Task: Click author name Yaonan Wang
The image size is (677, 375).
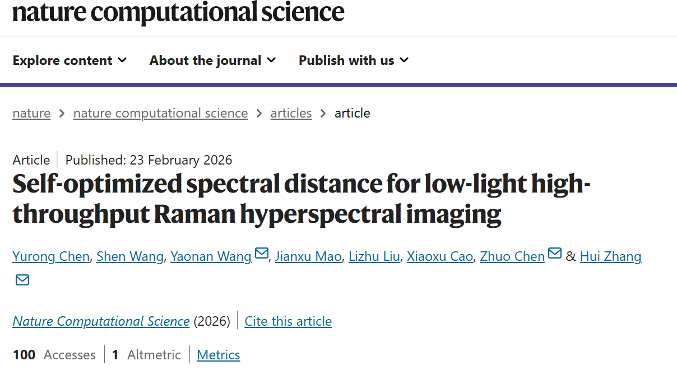Action: 211,256
